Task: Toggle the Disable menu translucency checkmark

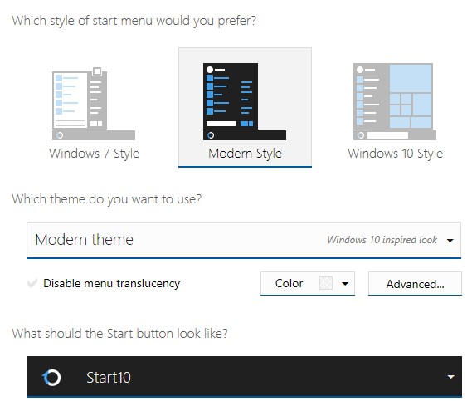Action: 32,283
